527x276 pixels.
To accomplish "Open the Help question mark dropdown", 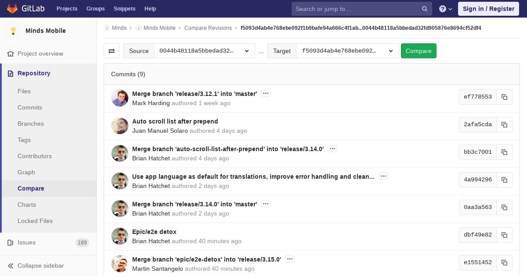I will [x=446, y=9].
